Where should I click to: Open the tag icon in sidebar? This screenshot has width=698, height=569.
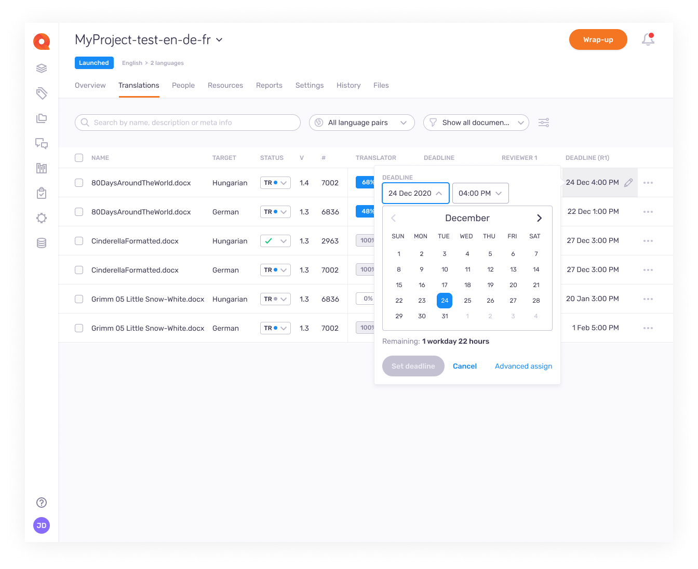tap(42, 93)
